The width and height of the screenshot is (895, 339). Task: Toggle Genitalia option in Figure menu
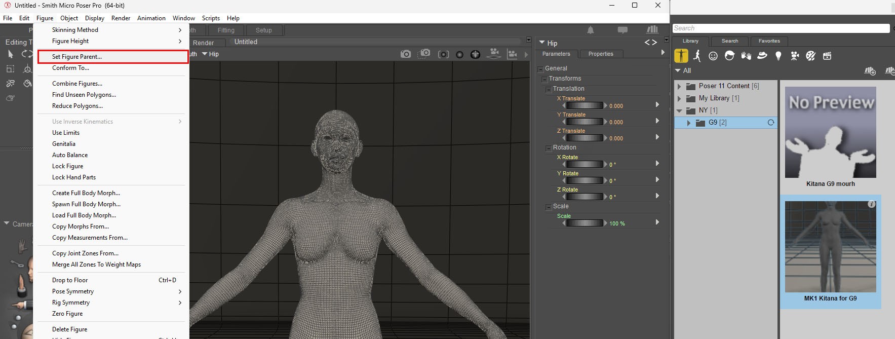(x=64, y=144)
